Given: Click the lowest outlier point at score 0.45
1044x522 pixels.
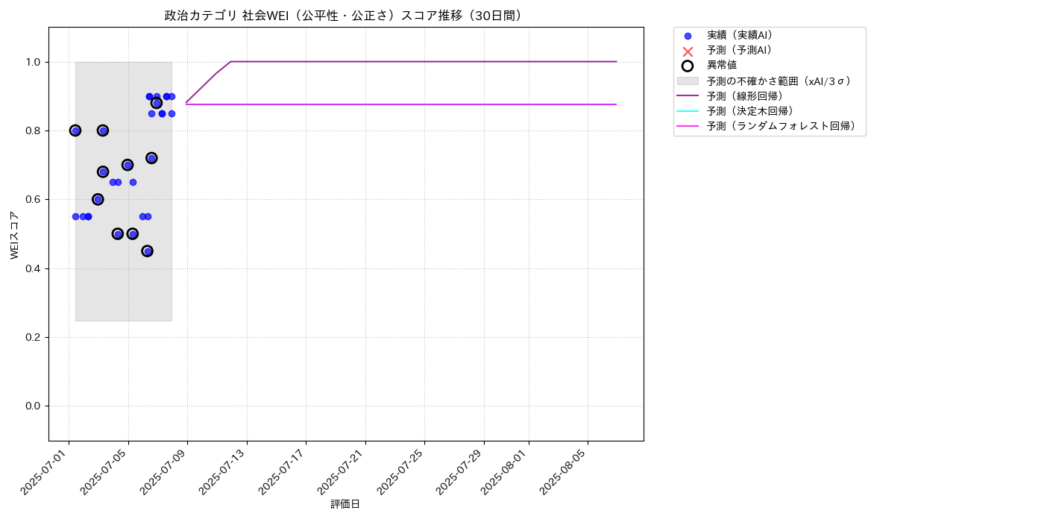Looking at the screenshot, I should [x=148, y=251].
